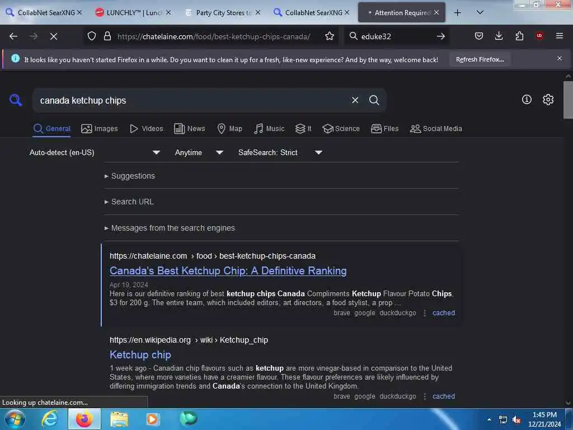Close the Attention Required tab
This screenshot has width=573, height=430.
click(x=436, y=13)
